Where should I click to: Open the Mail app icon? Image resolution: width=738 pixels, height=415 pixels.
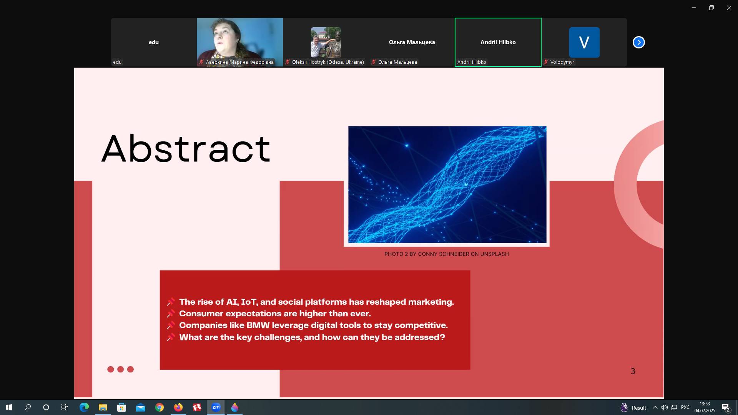[140, 407]
